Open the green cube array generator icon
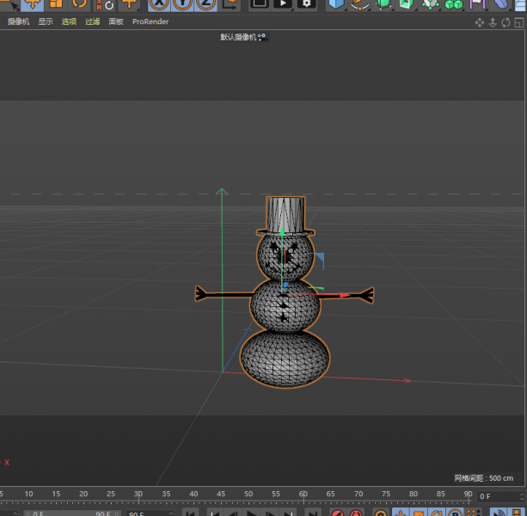 coord(454,4)
